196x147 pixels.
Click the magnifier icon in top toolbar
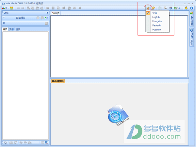click(80, 8)
